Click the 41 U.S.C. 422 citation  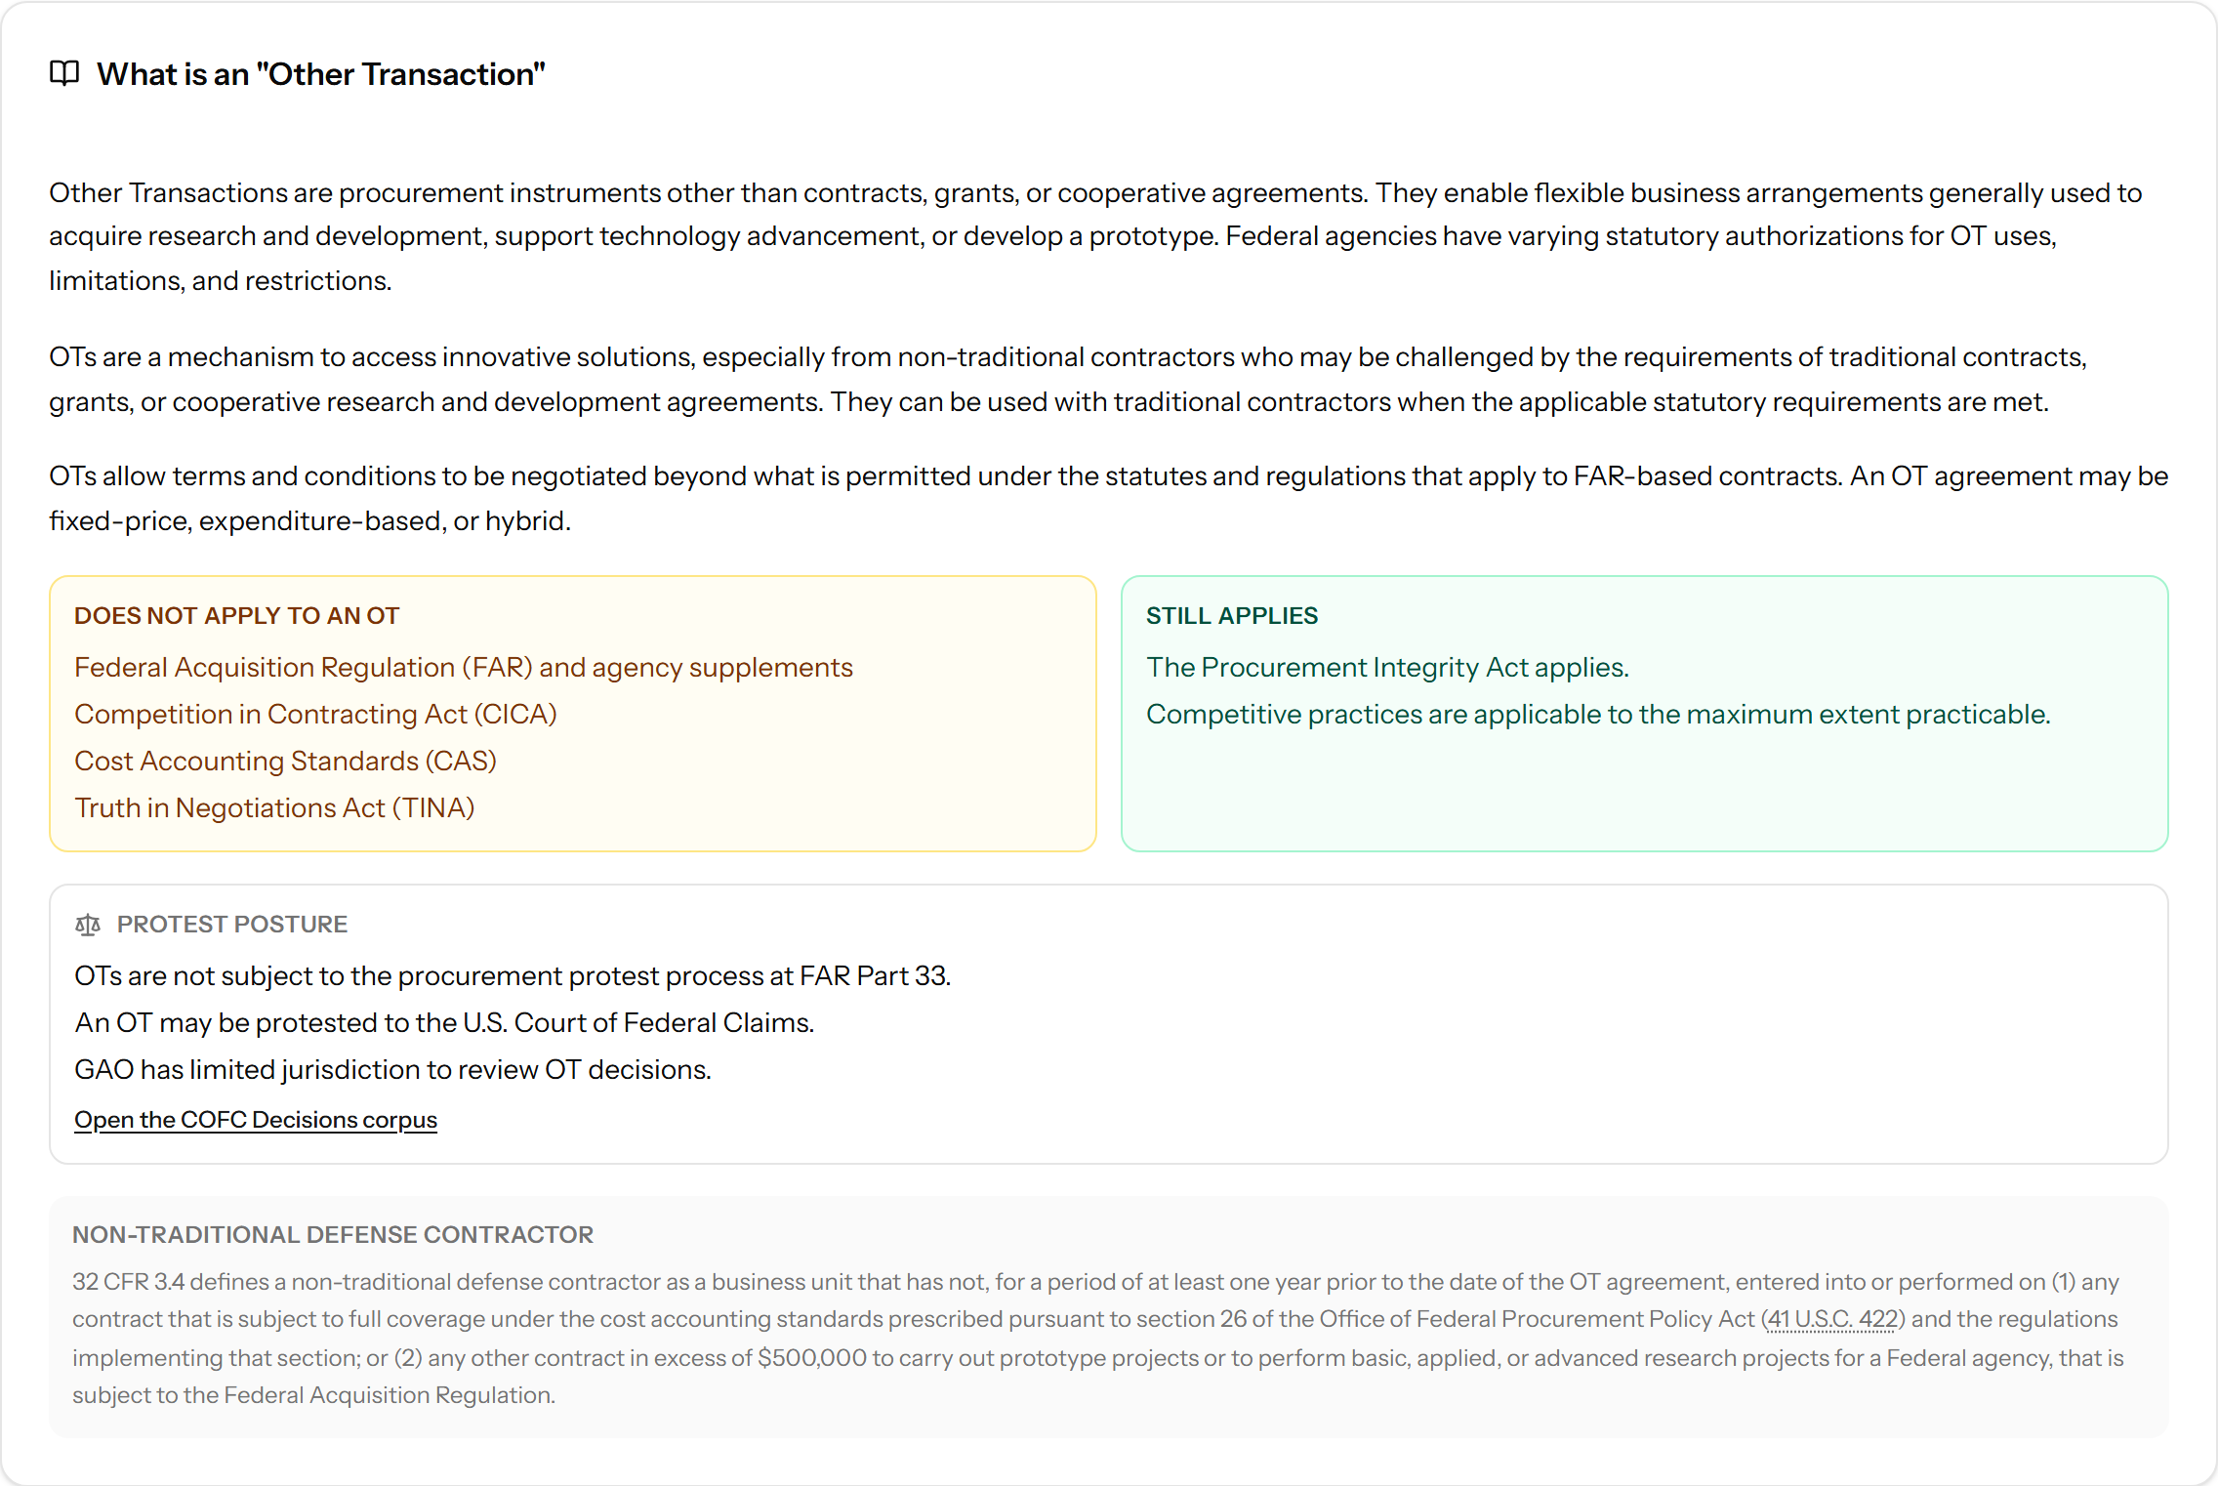click(1832, 1319)
